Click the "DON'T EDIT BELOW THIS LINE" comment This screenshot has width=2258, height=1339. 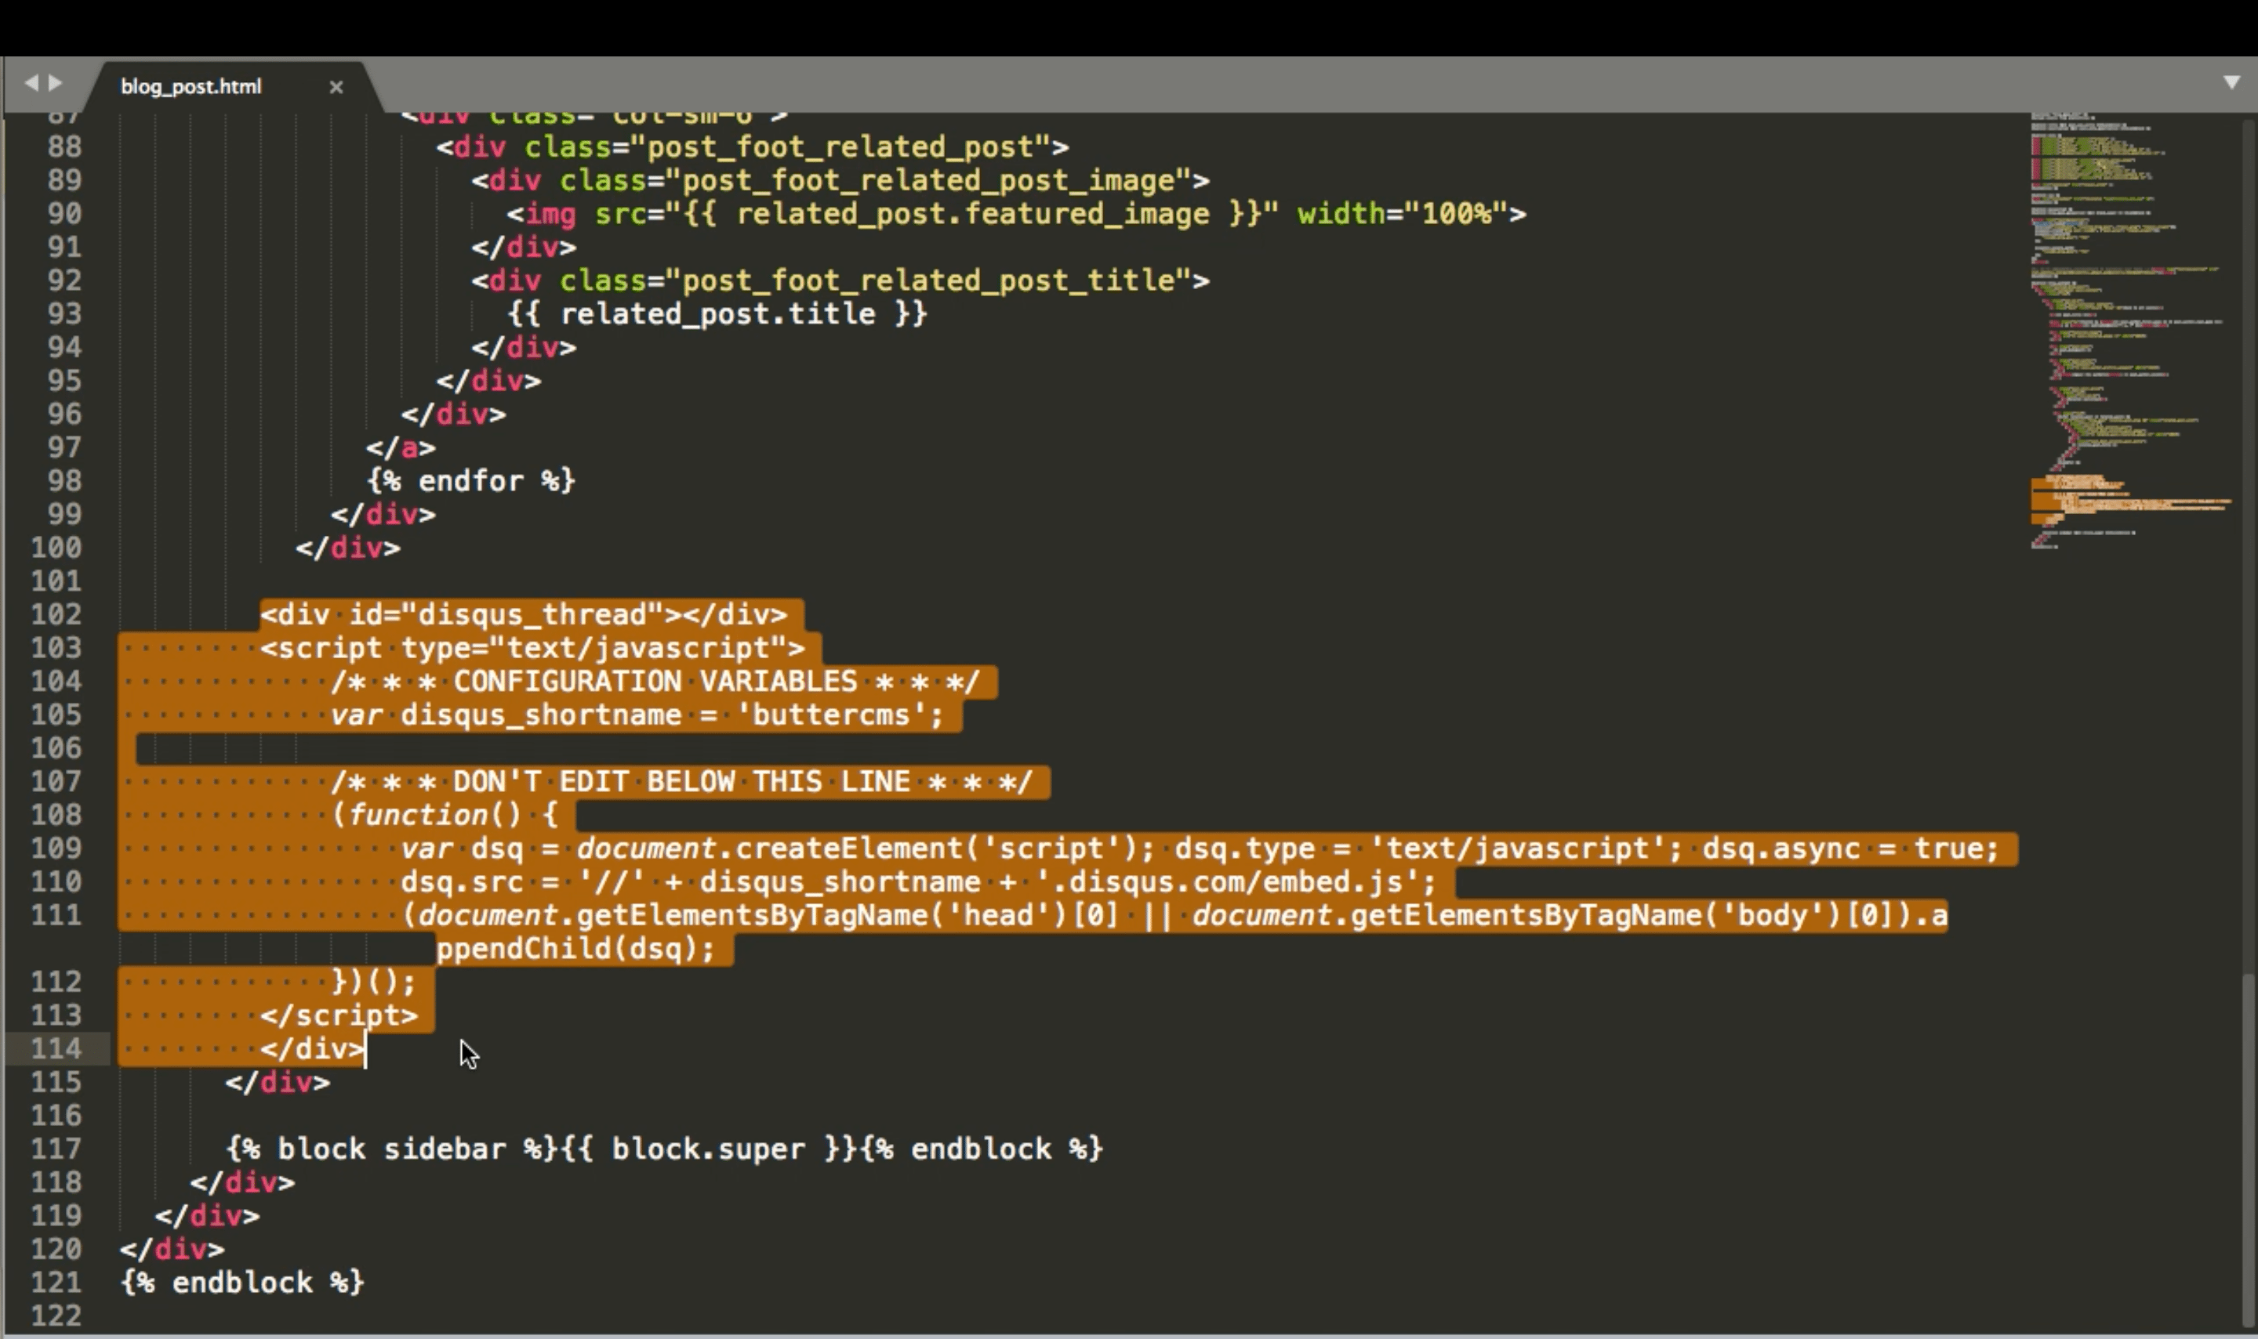(681, 781)
